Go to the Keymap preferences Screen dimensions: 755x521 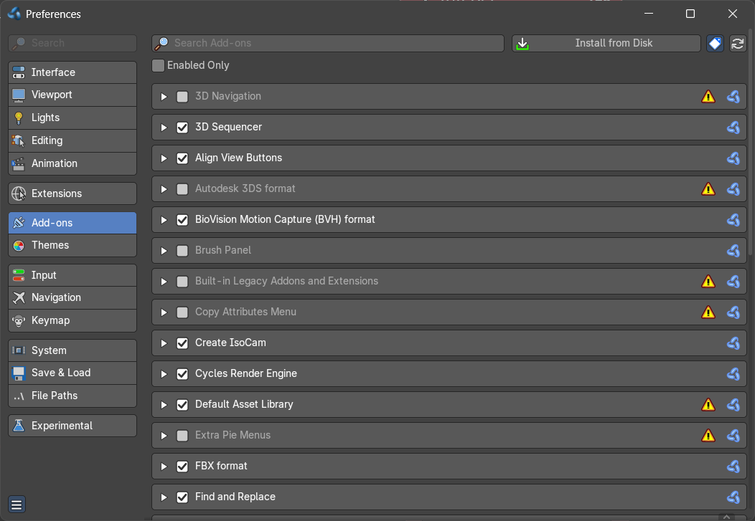(72, 320)
